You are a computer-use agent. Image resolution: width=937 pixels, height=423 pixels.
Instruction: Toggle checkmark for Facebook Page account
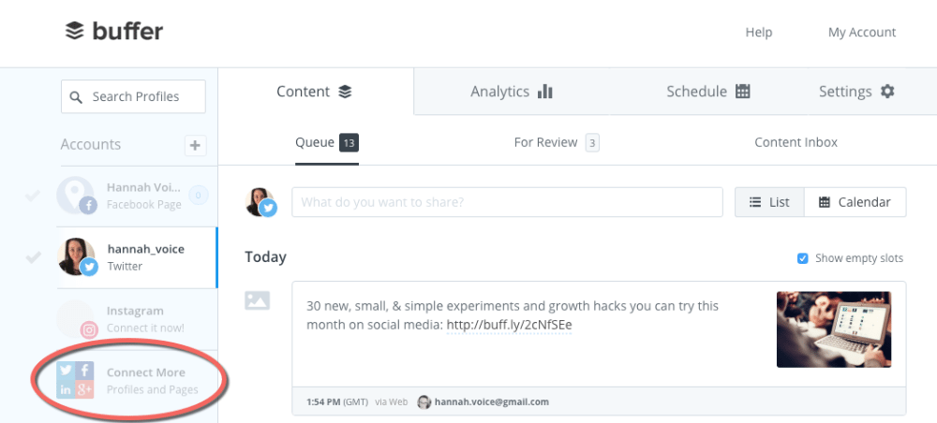(33, 196)
